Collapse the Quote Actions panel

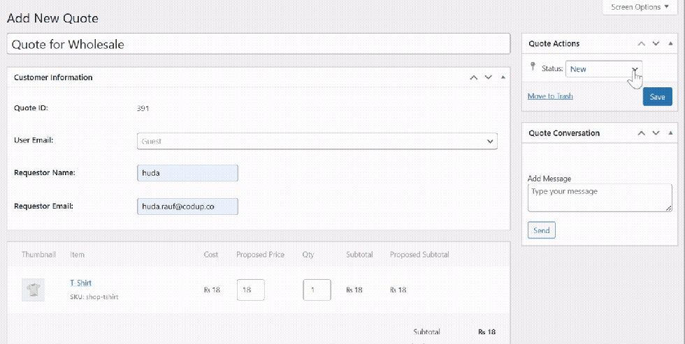670,44
